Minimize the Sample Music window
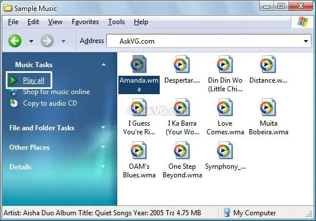The image size is (316, 221). click(267, 6)
